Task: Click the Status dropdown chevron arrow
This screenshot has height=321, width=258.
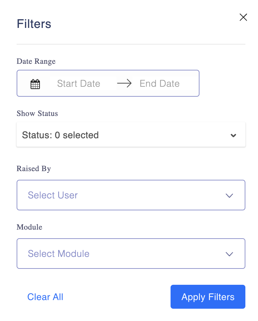Action: click(233, 135)
